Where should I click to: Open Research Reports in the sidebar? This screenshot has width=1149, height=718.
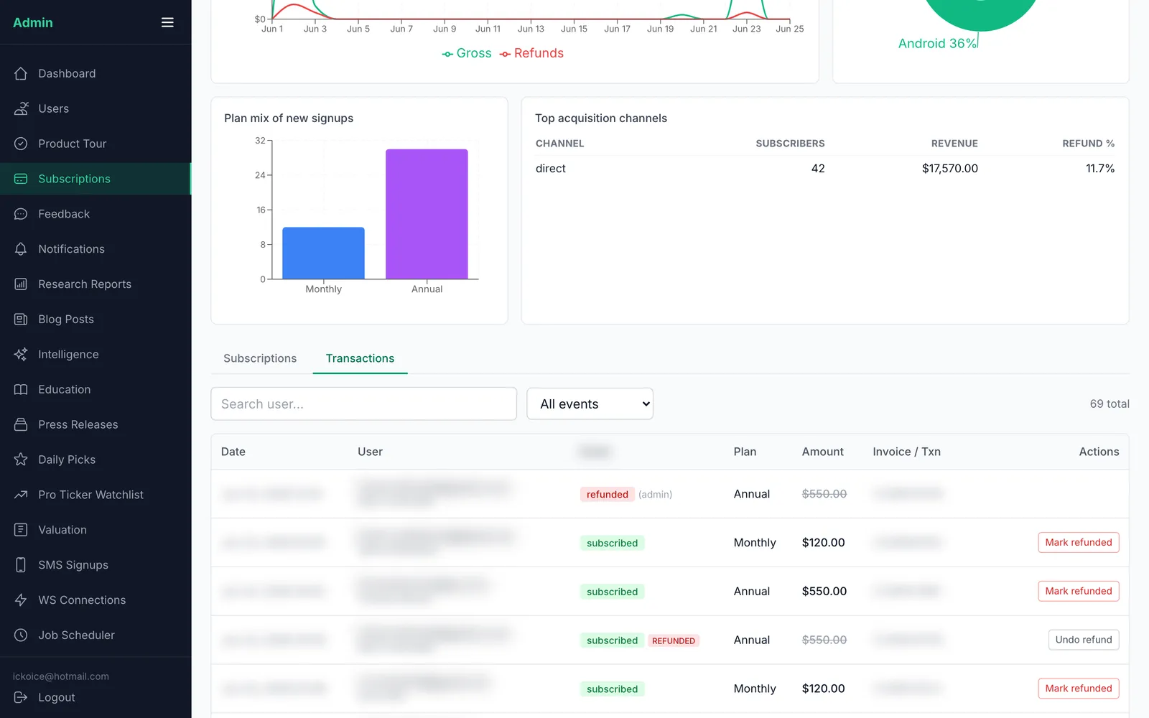pyautogui.click(x=96, y=284)
